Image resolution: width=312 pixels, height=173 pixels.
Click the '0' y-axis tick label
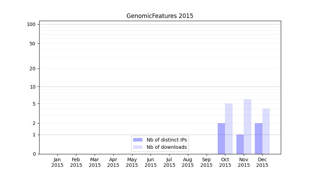[x=34, y=154]
